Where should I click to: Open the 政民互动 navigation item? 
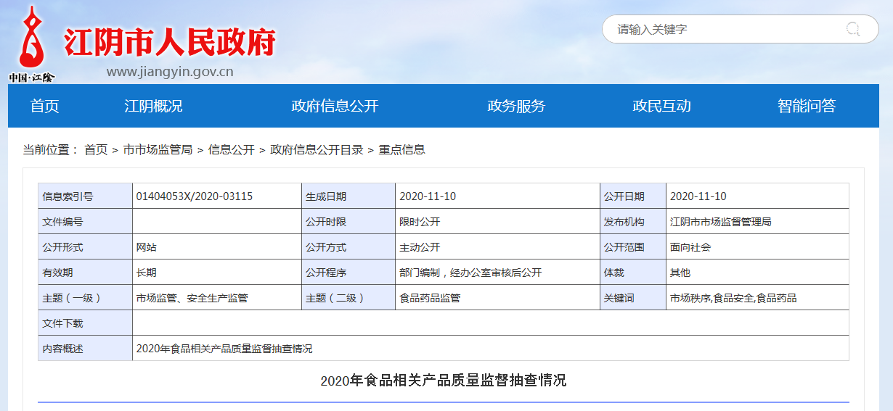click(661, 106)
